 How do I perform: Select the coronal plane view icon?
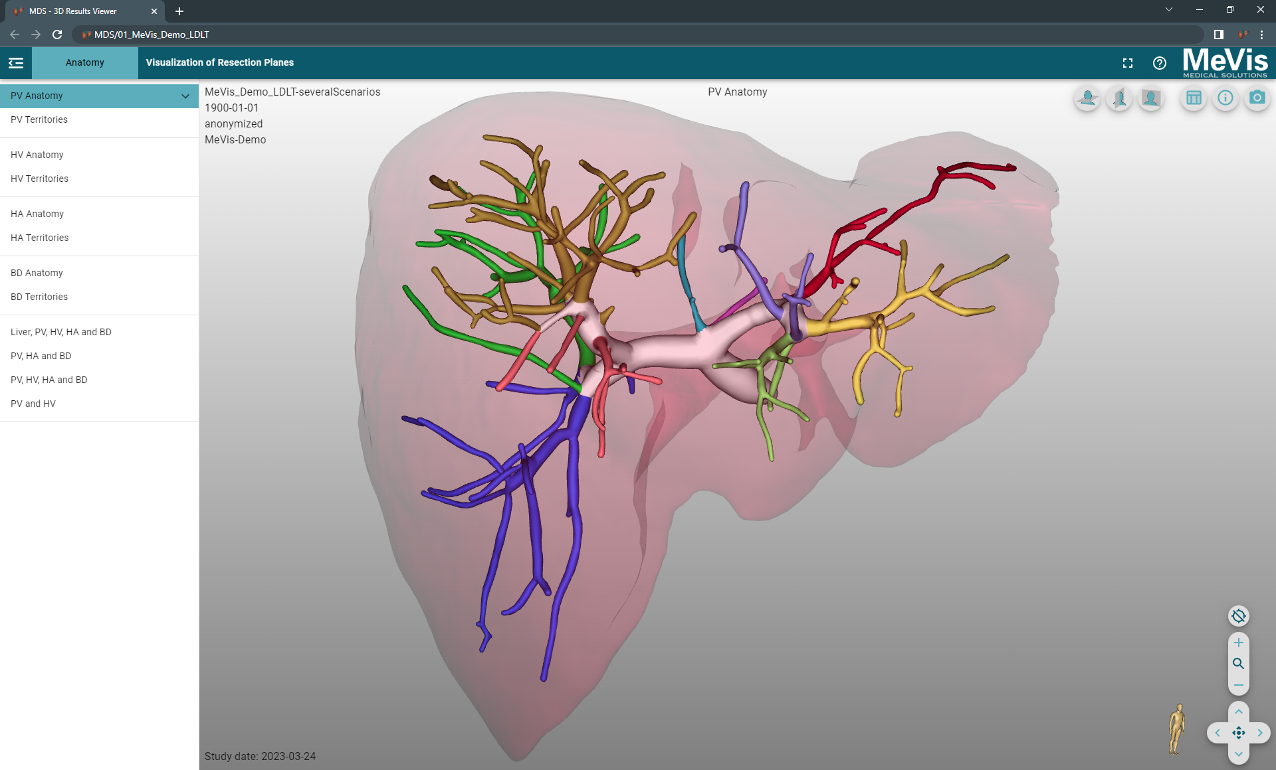click(1151, 98)
